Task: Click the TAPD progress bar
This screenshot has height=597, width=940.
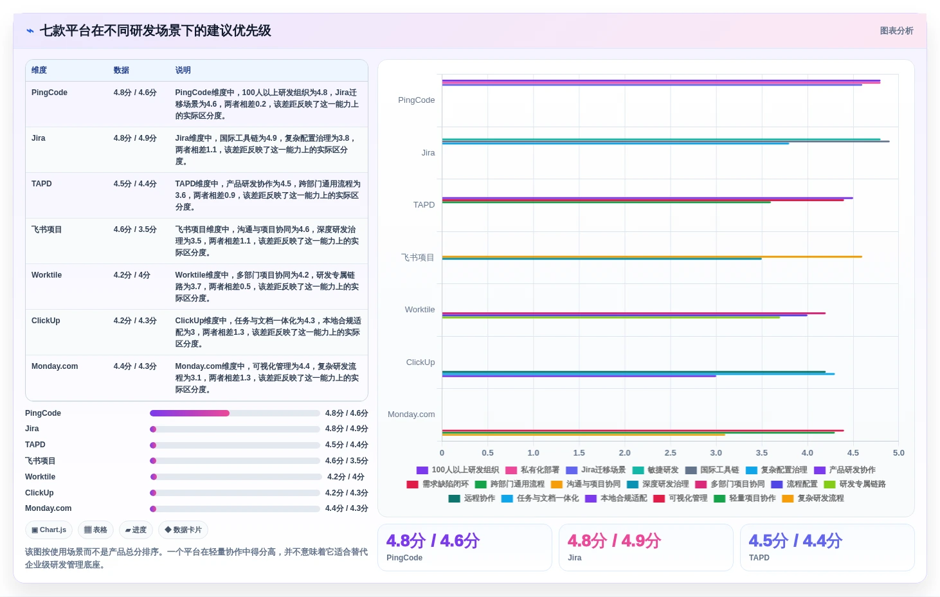Action: coord(235,445)
